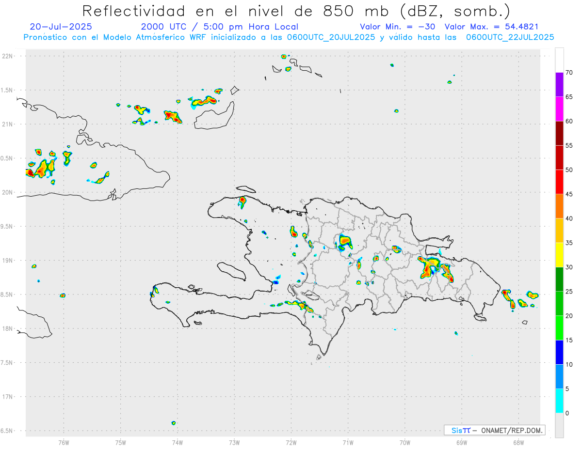Click the dark green 25–30 dBZ color band
This screenshot has height=449, width=582.
coord(559,279)
